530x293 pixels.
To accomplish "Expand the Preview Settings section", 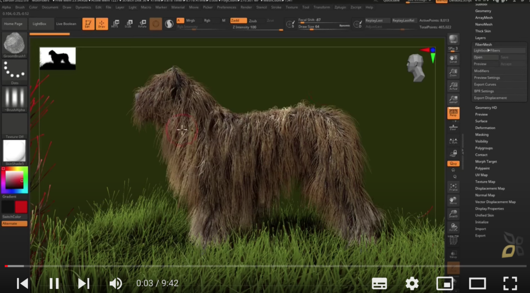I will coord(487,78).
